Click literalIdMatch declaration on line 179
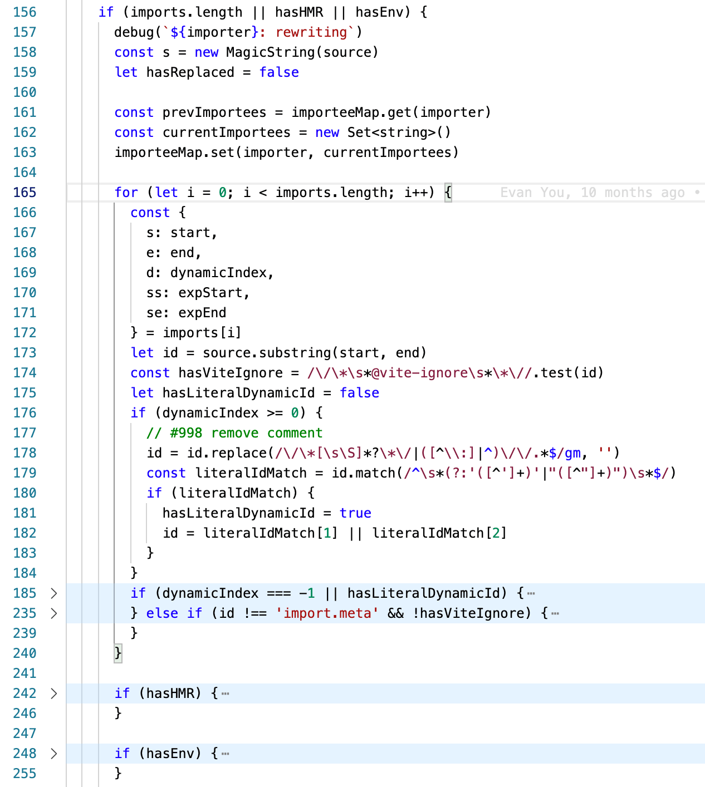Viewport: 705px width, 787px height. point(251,473)
